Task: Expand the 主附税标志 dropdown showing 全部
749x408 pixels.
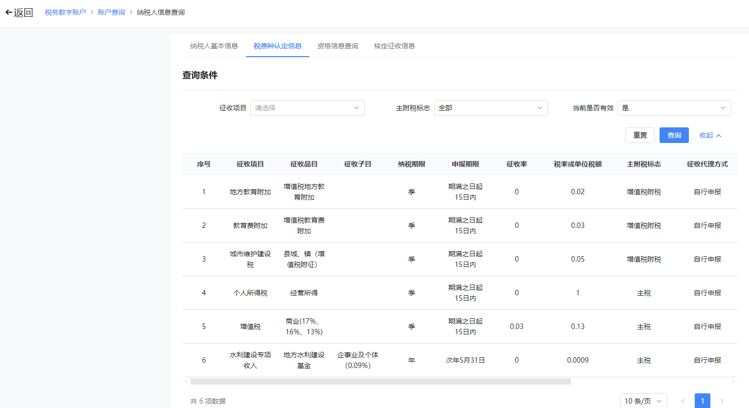Action: (490, 108)
